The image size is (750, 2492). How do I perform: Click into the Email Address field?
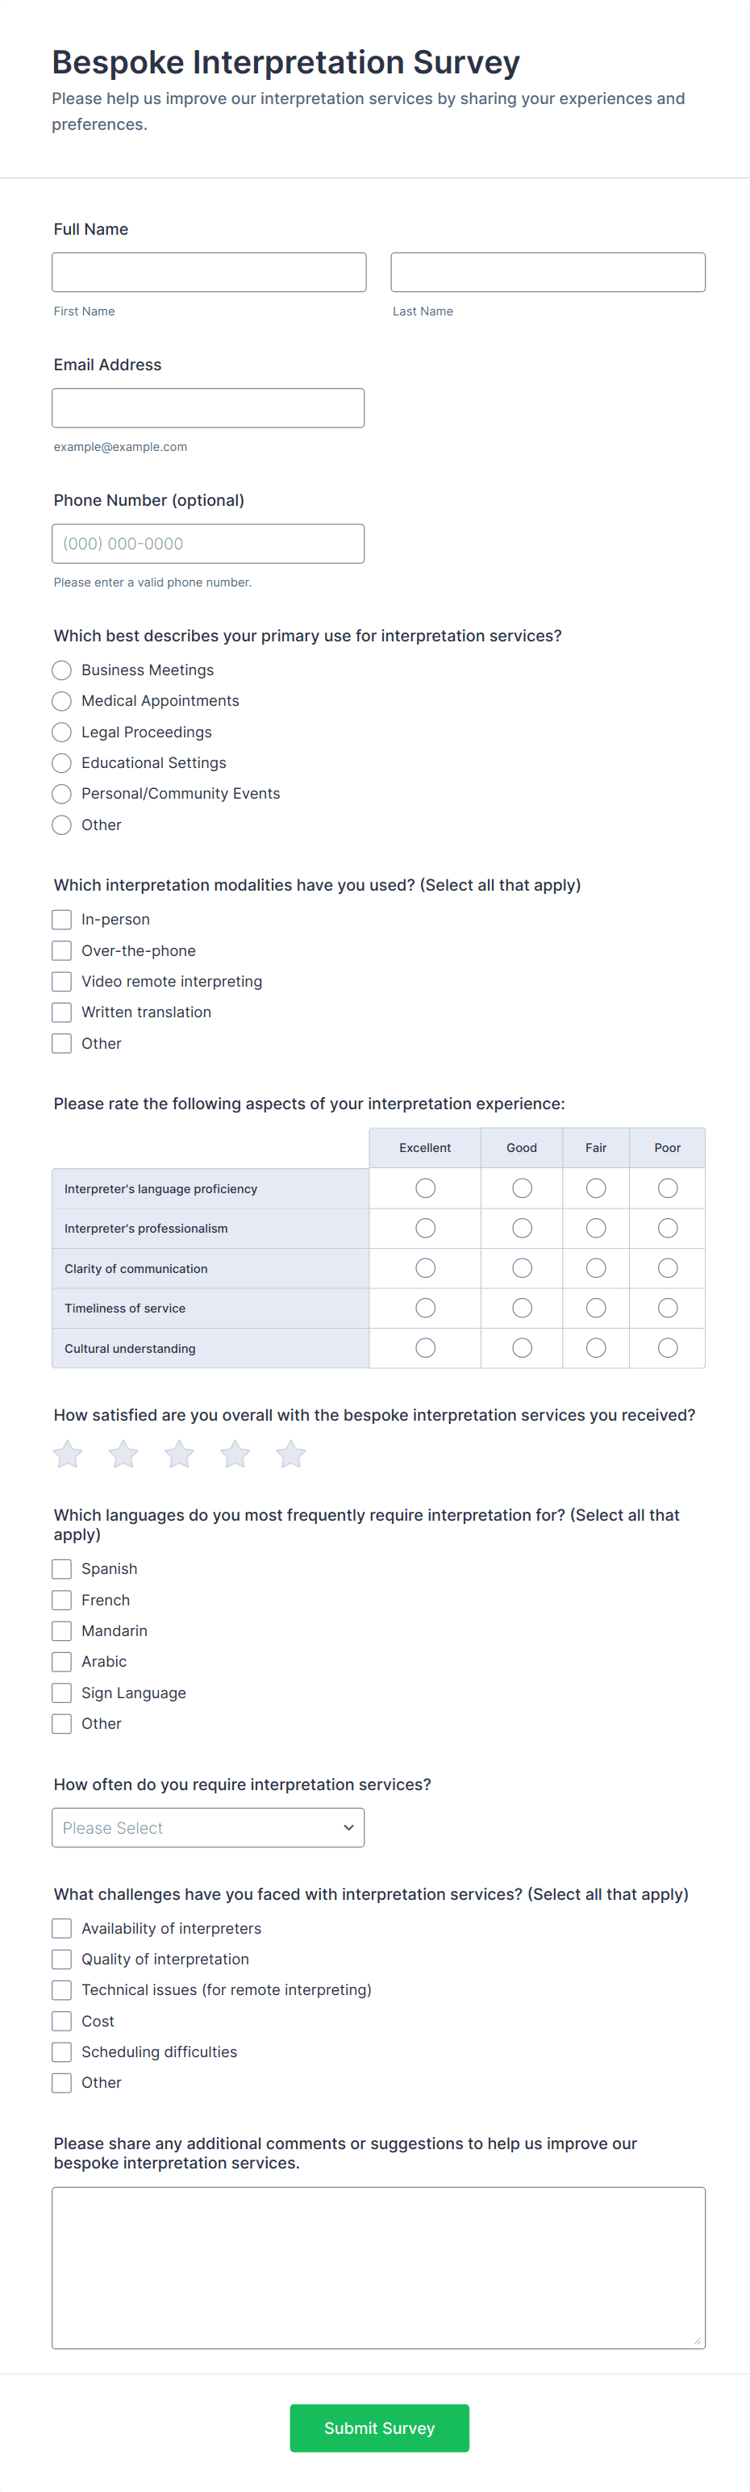[208, 408]
